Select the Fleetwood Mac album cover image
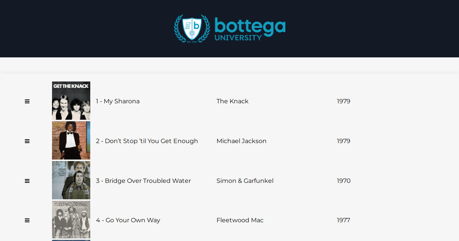 coord(71,220)
